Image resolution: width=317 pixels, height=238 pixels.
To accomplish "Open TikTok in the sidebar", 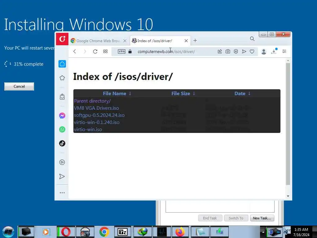I will click(x=62, y=143).
